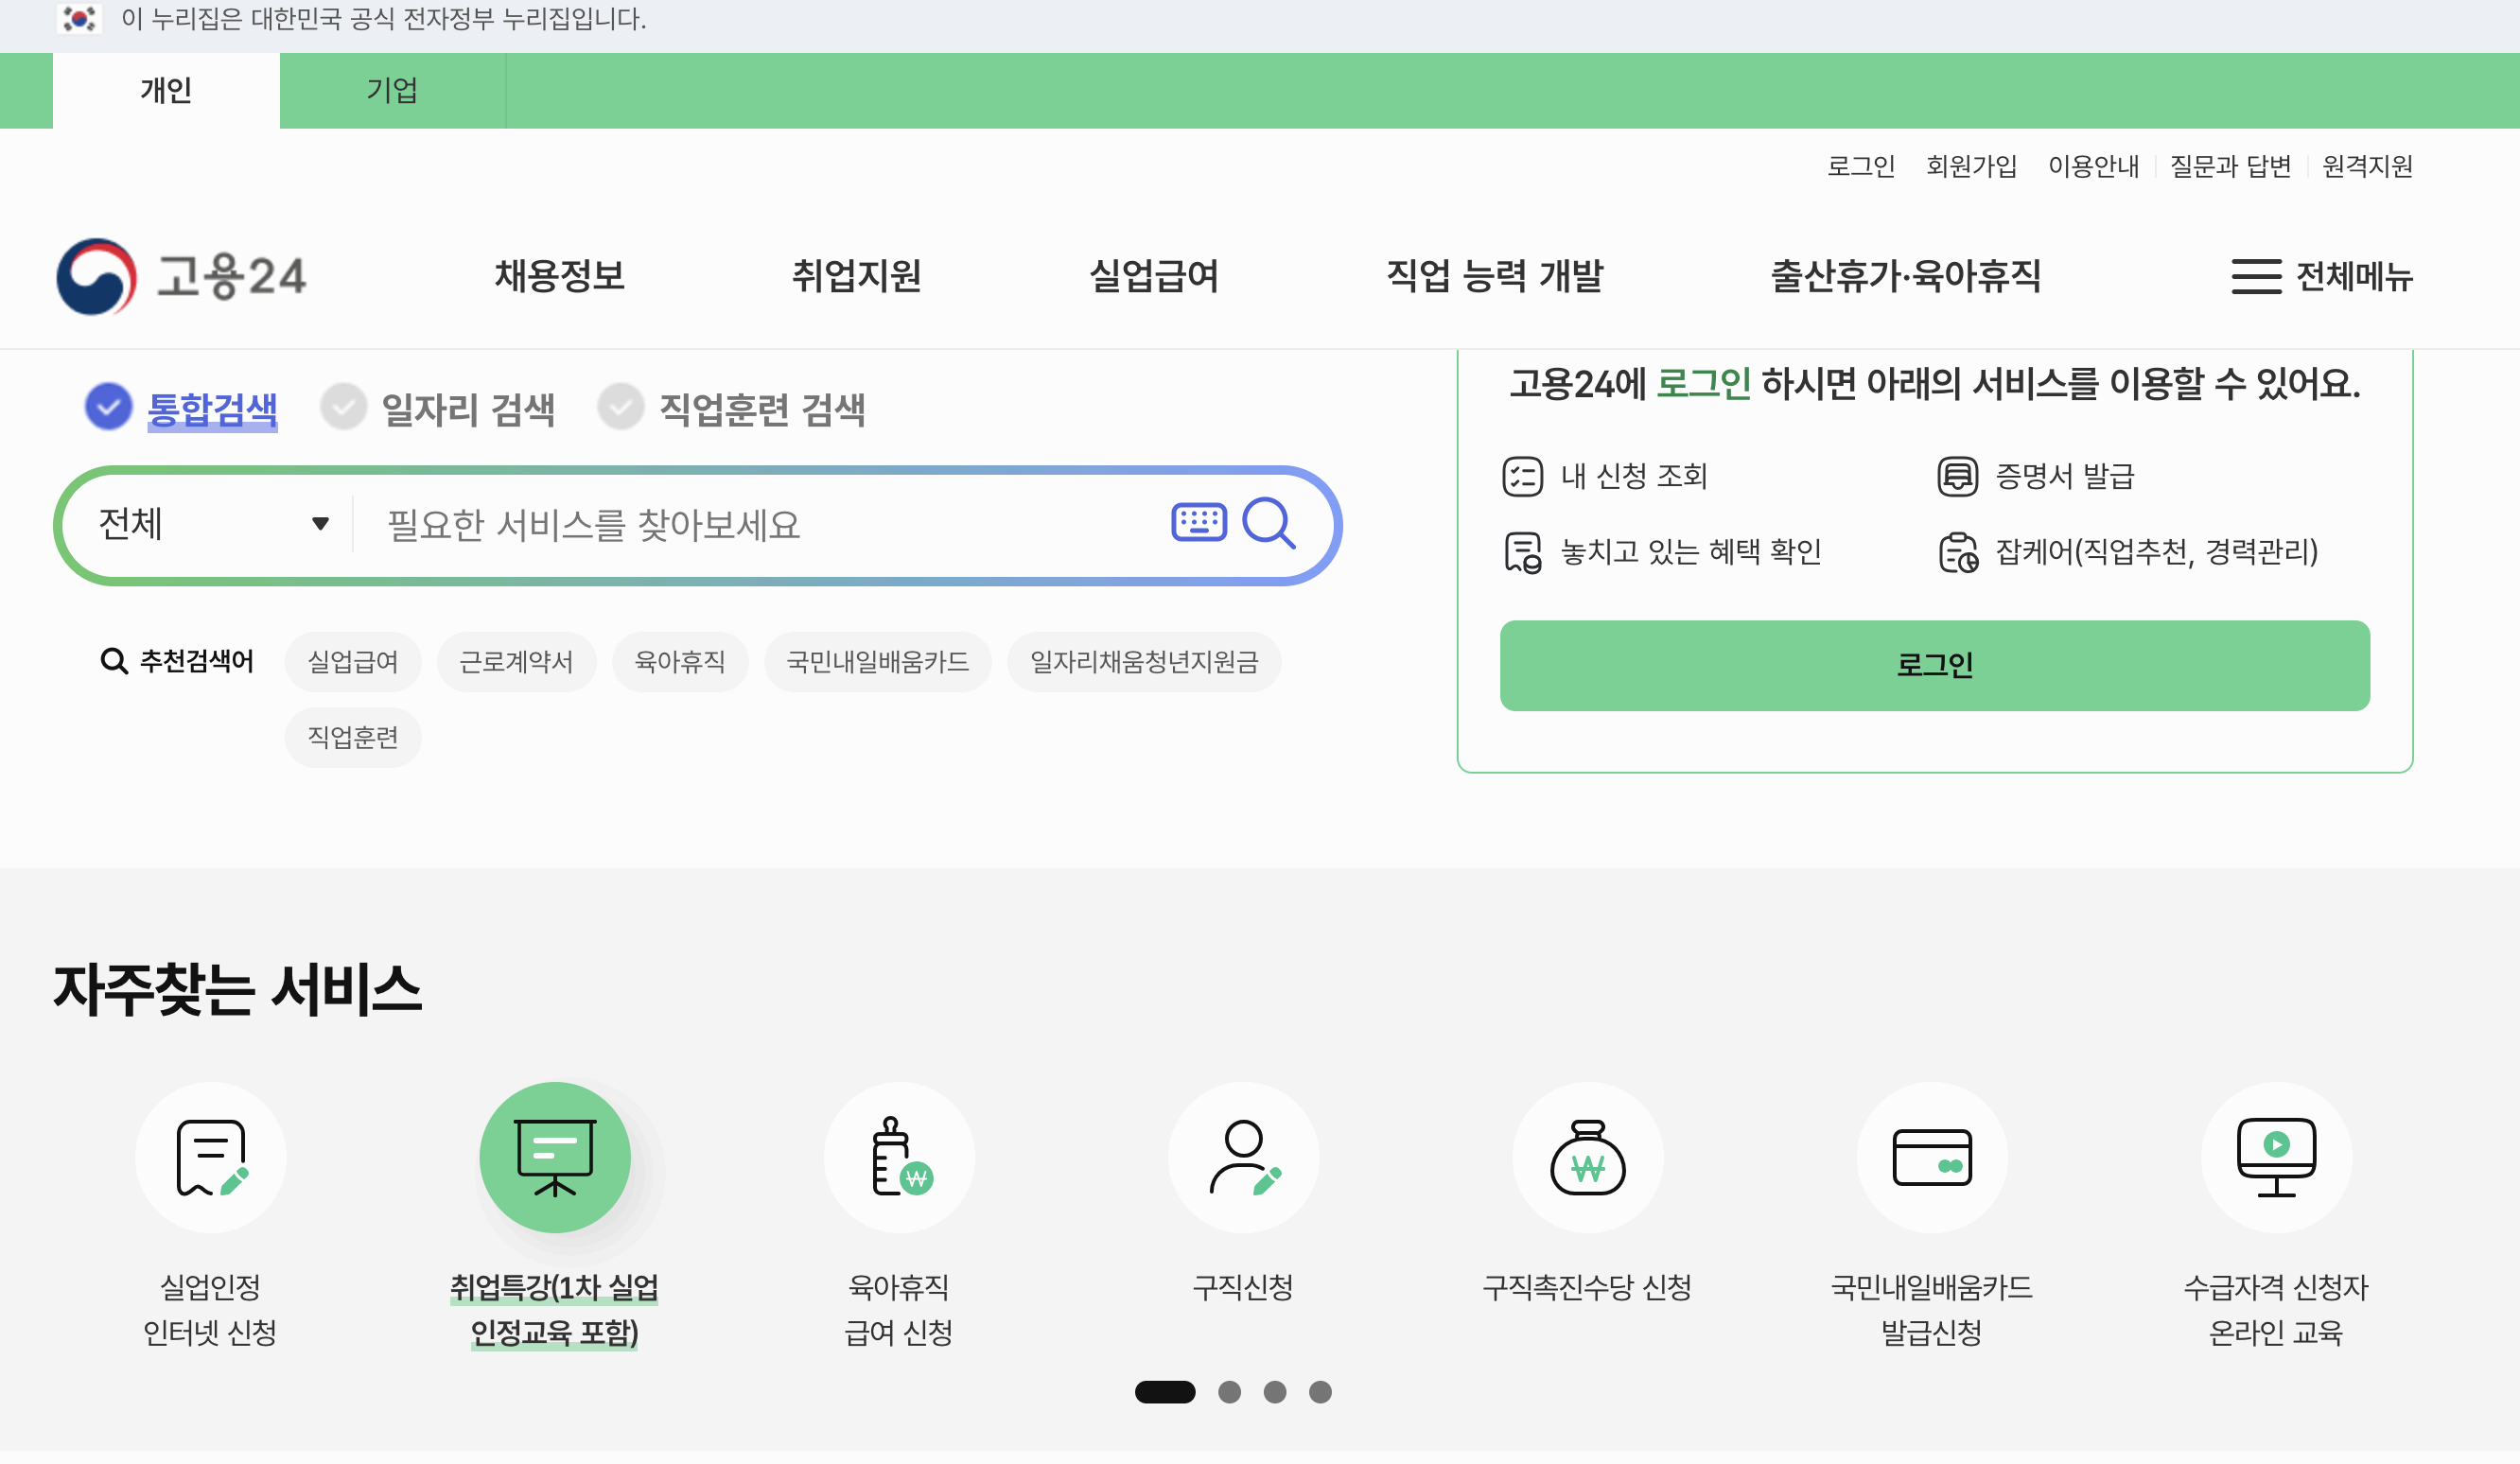Viewport: 2520px width, 1464px height.
Task: Select the 직업훈련 검색 radio option
Action: click(622, 406)
